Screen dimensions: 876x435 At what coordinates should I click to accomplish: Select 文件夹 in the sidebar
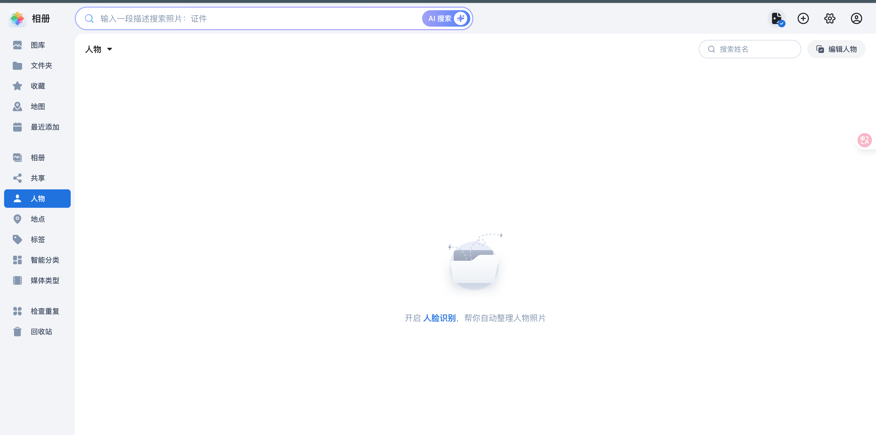pos(37,66)
